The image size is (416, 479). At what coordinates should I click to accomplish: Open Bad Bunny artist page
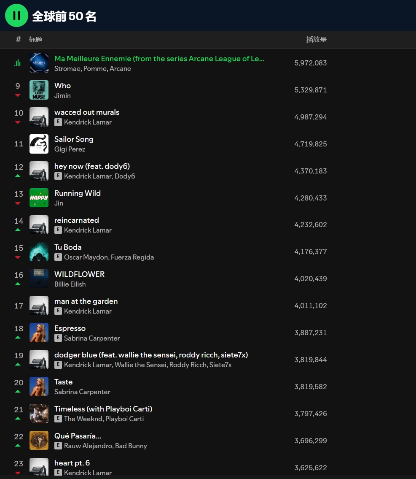coord(131,446)
